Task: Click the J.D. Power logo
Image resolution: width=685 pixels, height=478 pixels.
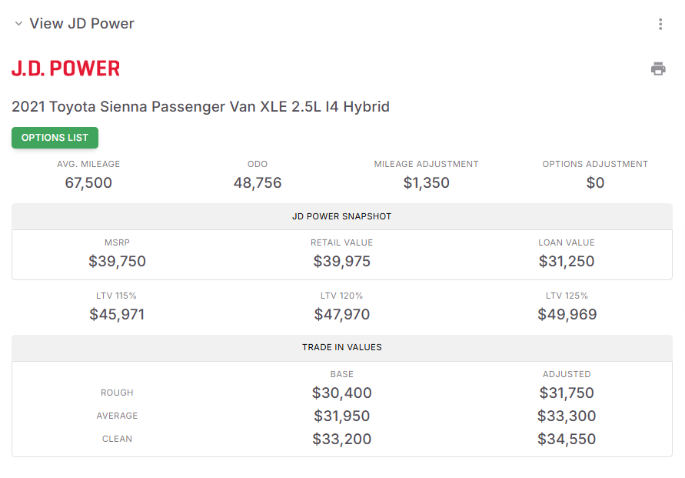Action: (66, 69)
